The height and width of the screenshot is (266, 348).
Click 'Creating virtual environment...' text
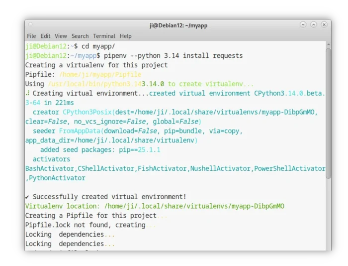[90, 93]
